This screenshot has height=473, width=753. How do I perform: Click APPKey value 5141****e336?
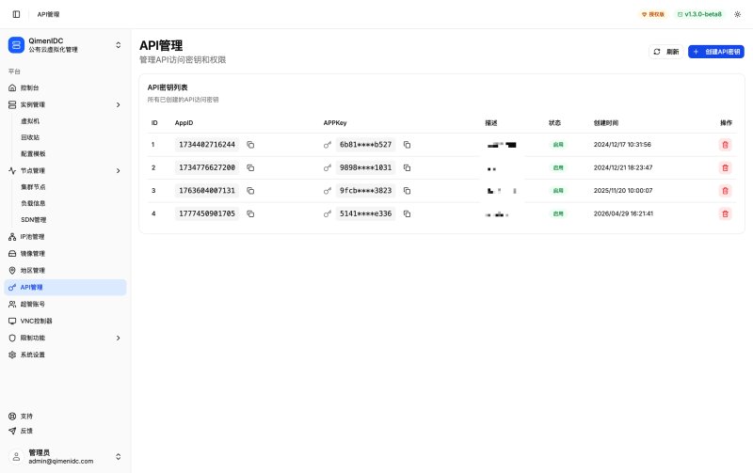pyautogui.click(x=365, y=213)
